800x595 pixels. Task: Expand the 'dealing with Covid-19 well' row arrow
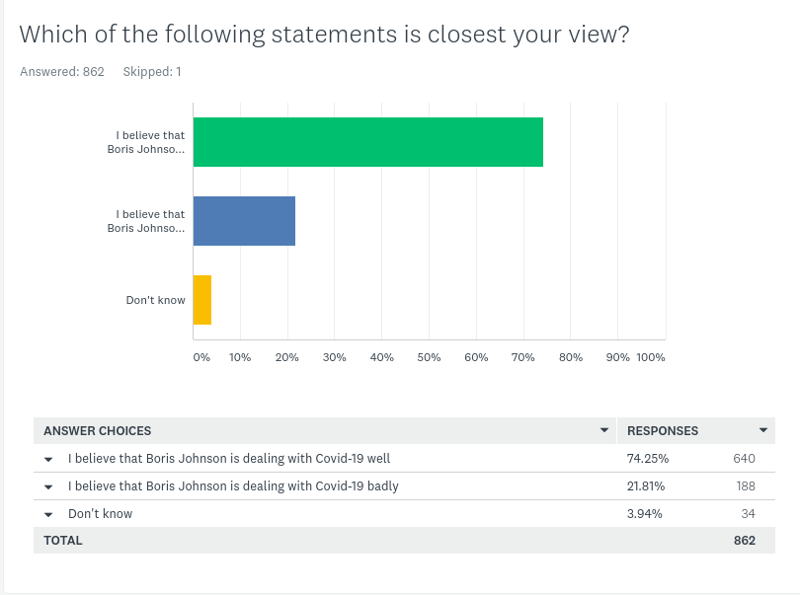coord(47,459)
